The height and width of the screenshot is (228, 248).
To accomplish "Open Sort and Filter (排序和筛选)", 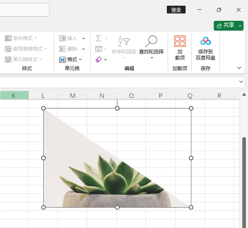I will (124, 47).
